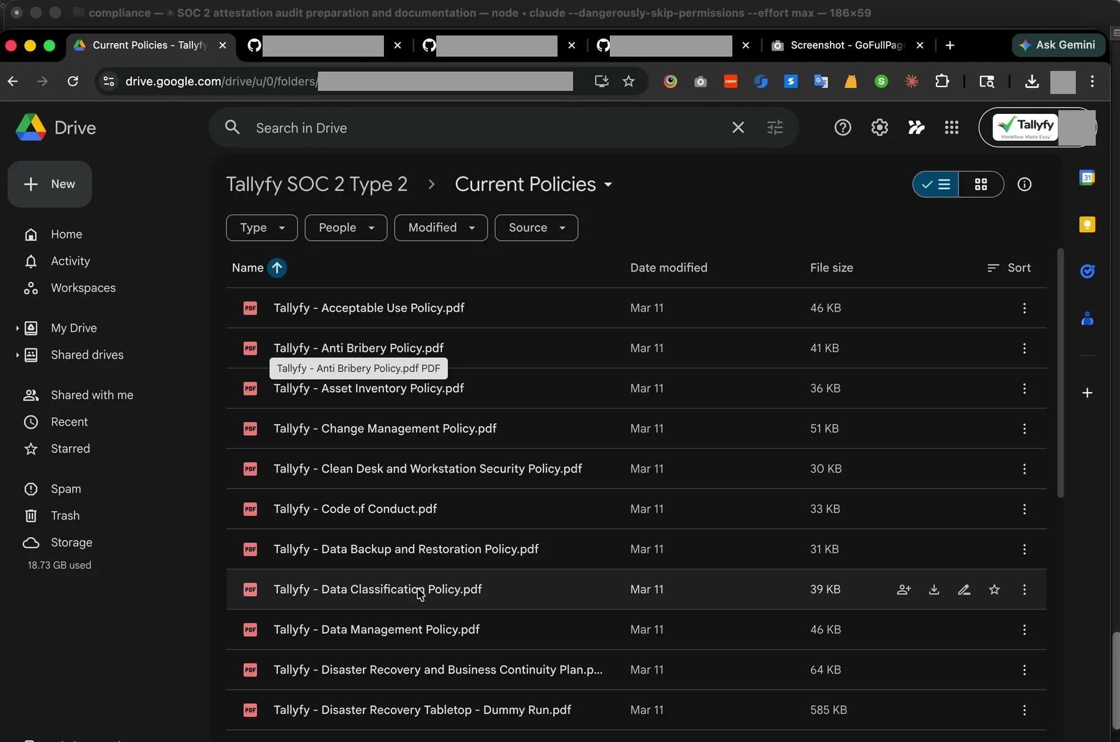
Task: Show folder details info panel
Action: 1024,184
